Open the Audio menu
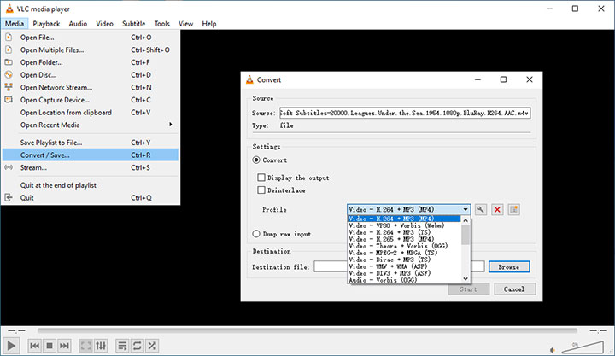Image resolution: width=615 pixels, height=356 pixels. pyautogui.click(x=78, y=24)
